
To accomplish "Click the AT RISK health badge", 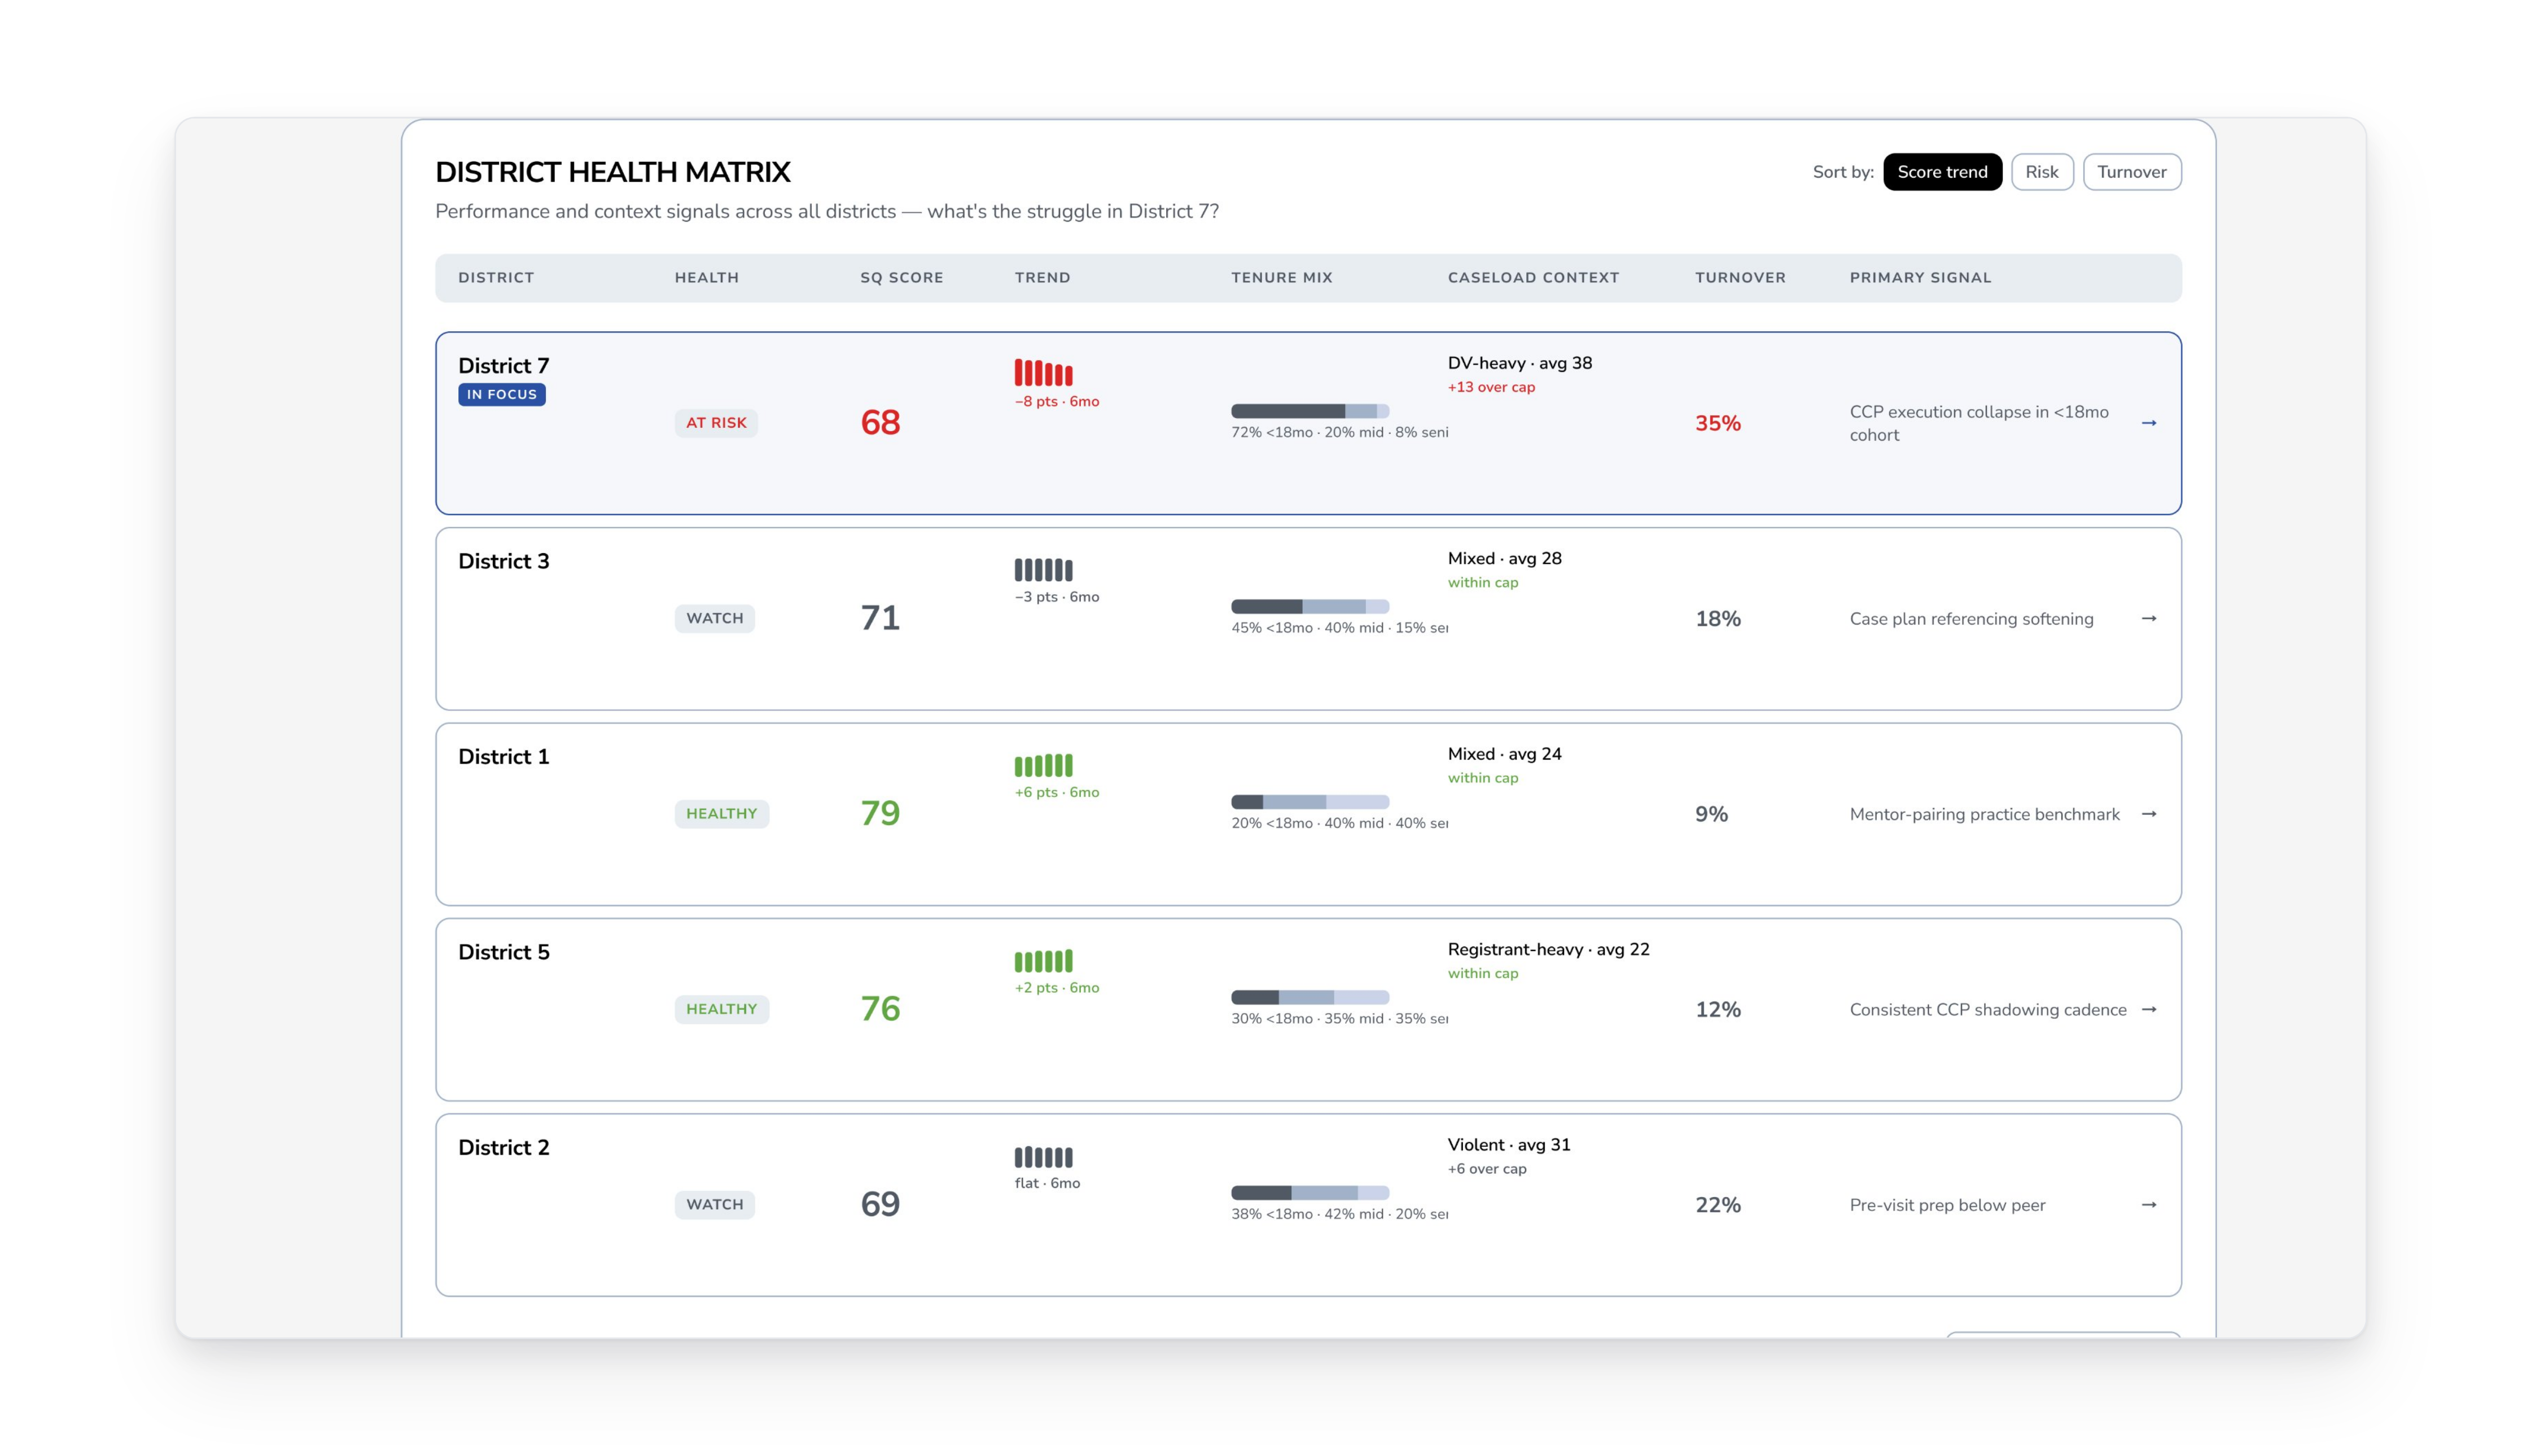I will point(716,423).
